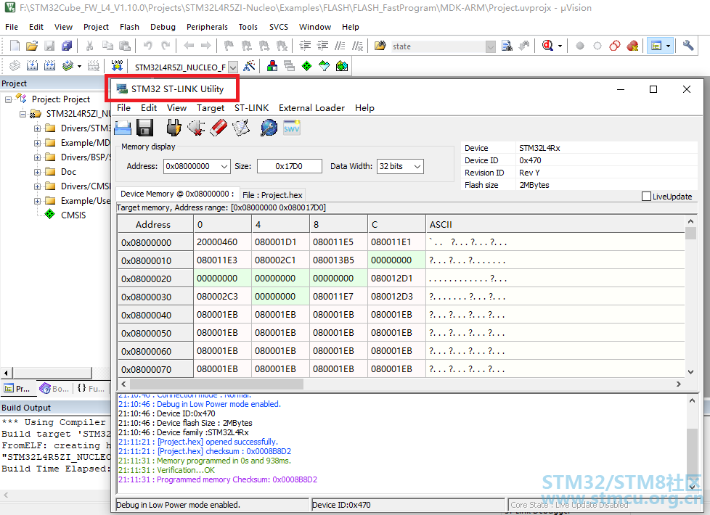Click the New file icon in µVision toolbar
The width and height of the screenshot is (710, 515).
click(15, 46)
